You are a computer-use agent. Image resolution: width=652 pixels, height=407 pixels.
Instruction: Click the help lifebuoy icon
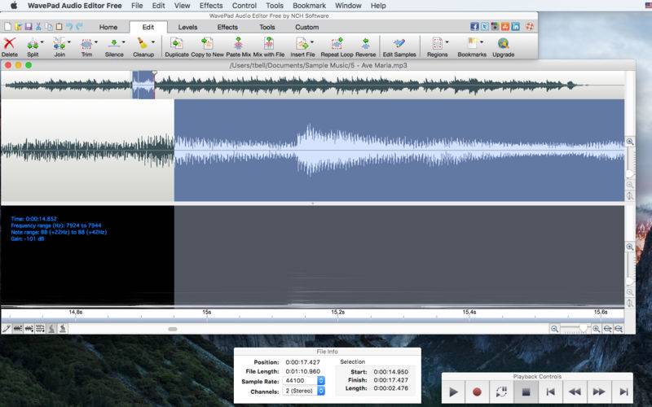pos(529,27)
